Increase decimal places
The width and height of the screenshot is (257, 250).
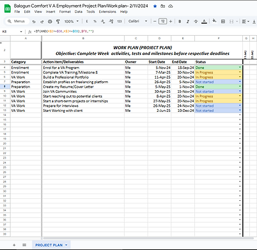click(111, 21)
